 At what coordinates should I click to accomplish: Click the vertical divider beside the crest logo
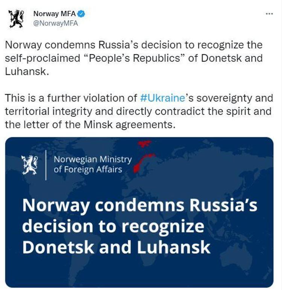(x=46, y=165)
